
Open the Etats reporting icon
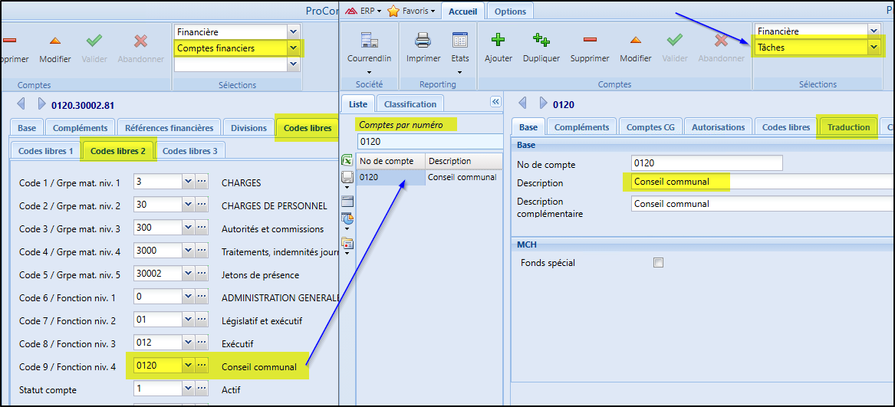[x=460, y=40]
